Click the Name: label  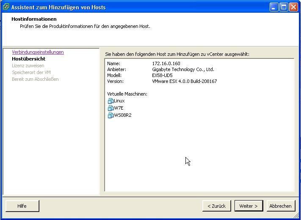(x=113, y=63)
